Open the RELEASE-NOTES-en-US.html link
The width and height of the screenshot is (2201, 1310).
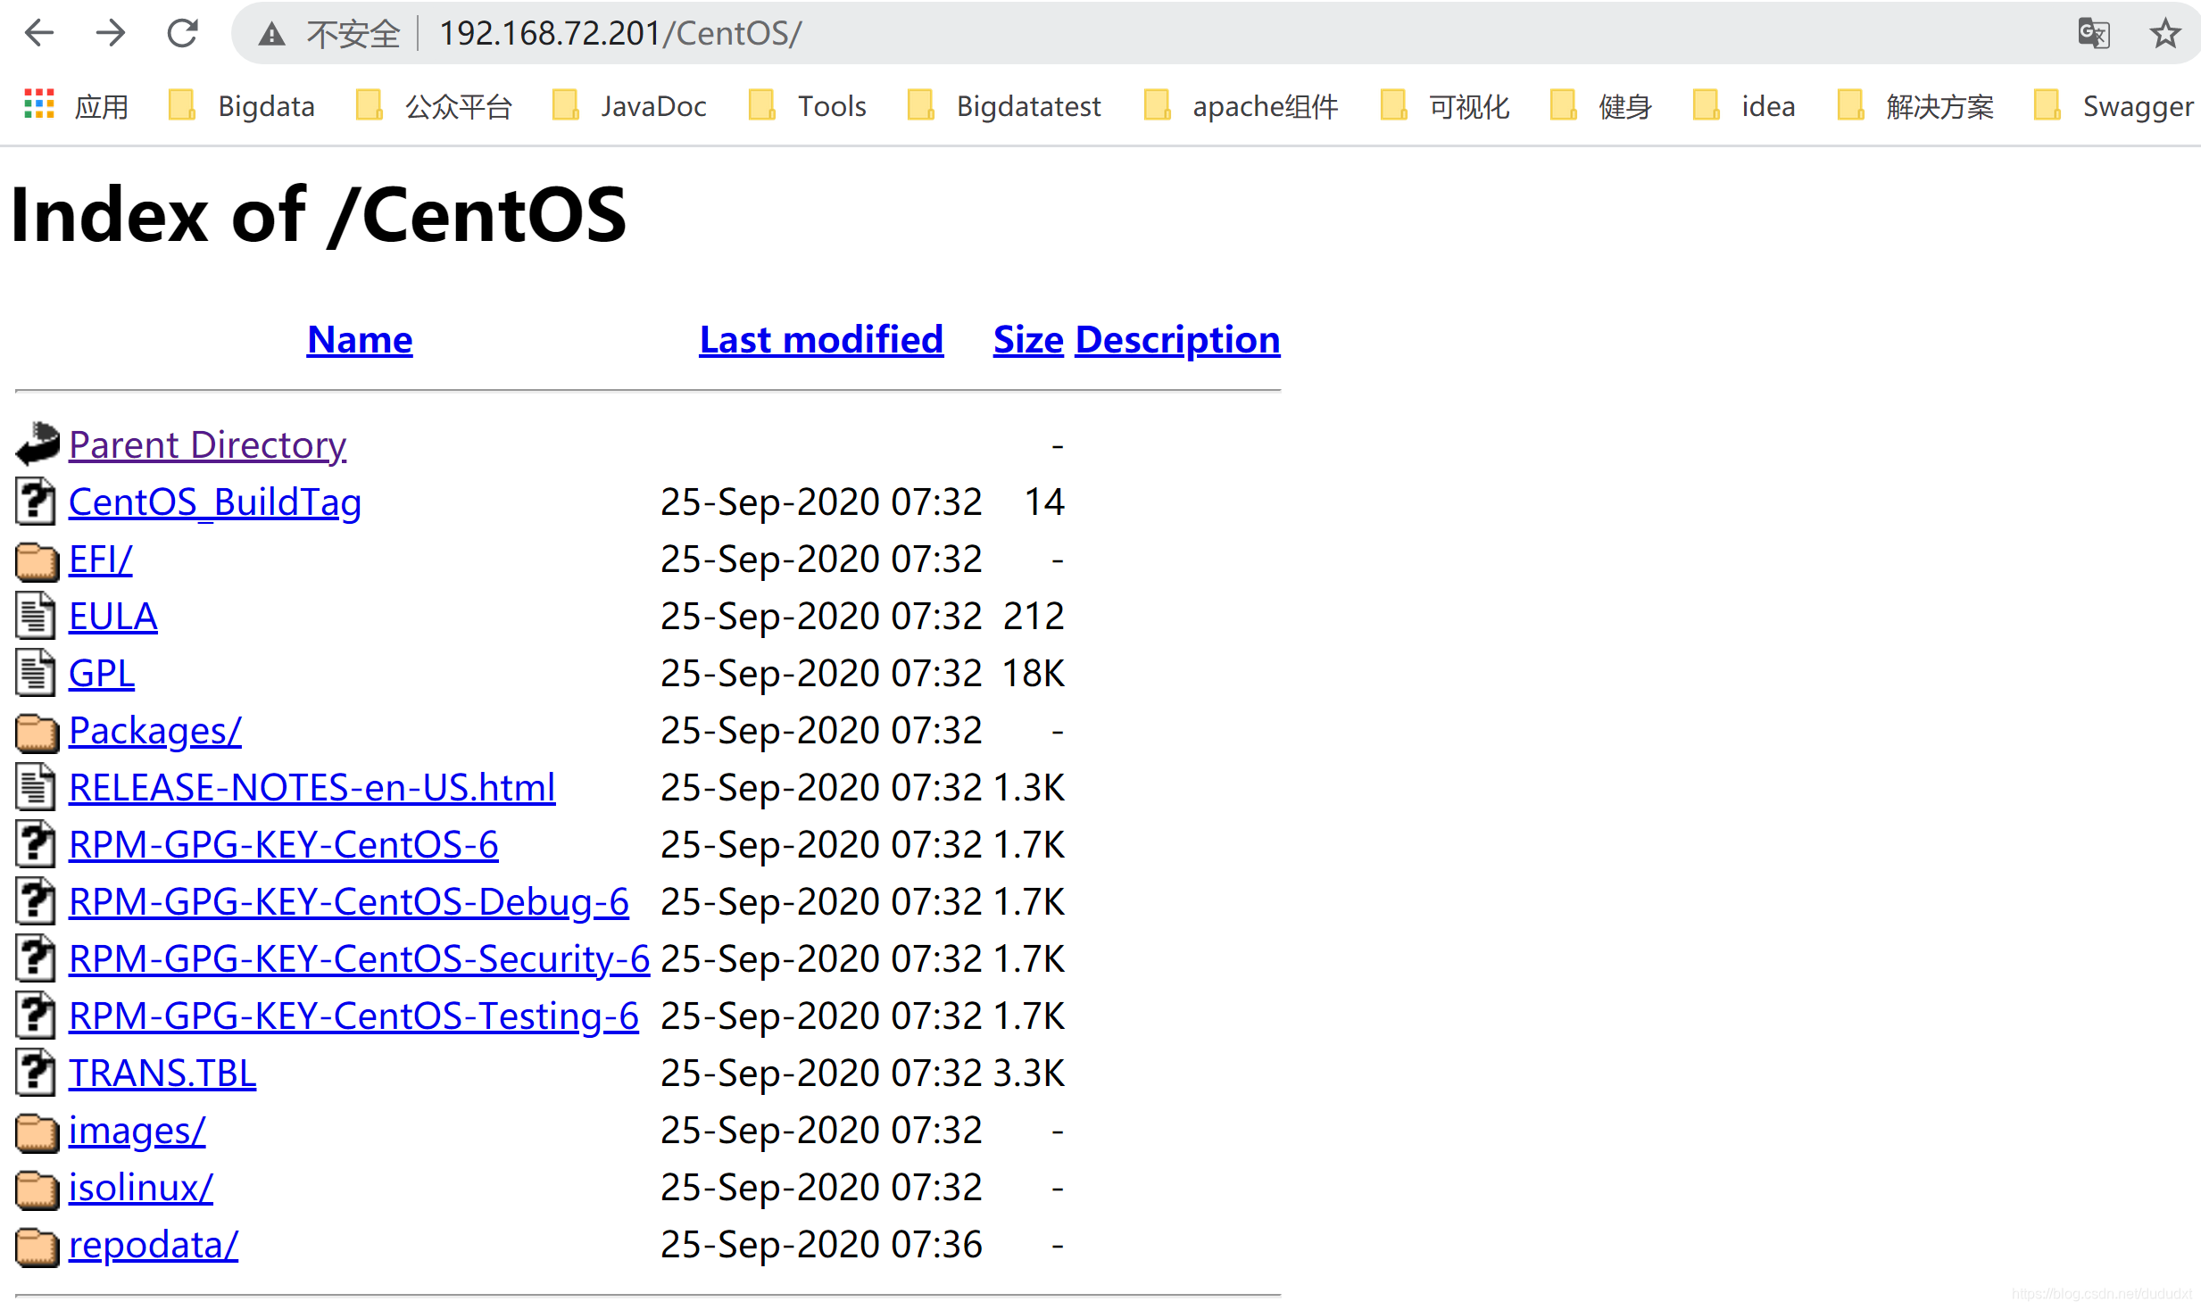pyautogui.click(x=311, y=788)
